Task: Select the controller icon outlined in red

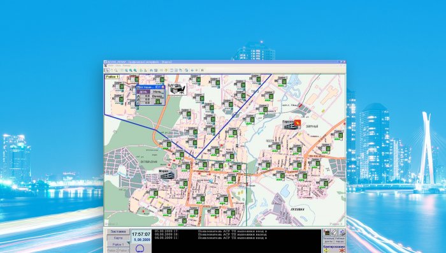Action: (133, 80)
